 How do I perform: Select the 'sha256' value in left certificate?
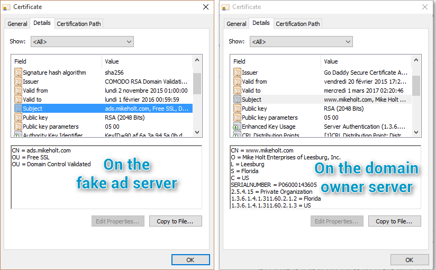(114, 73)
